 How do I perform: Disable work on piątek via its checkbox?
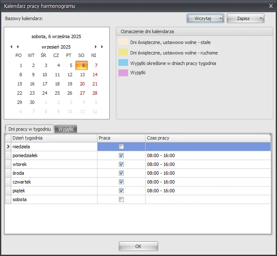[121, 191]
